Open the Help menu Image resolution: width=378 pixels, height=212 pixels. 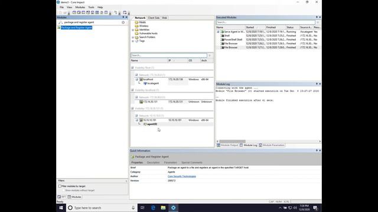(100, 8)
